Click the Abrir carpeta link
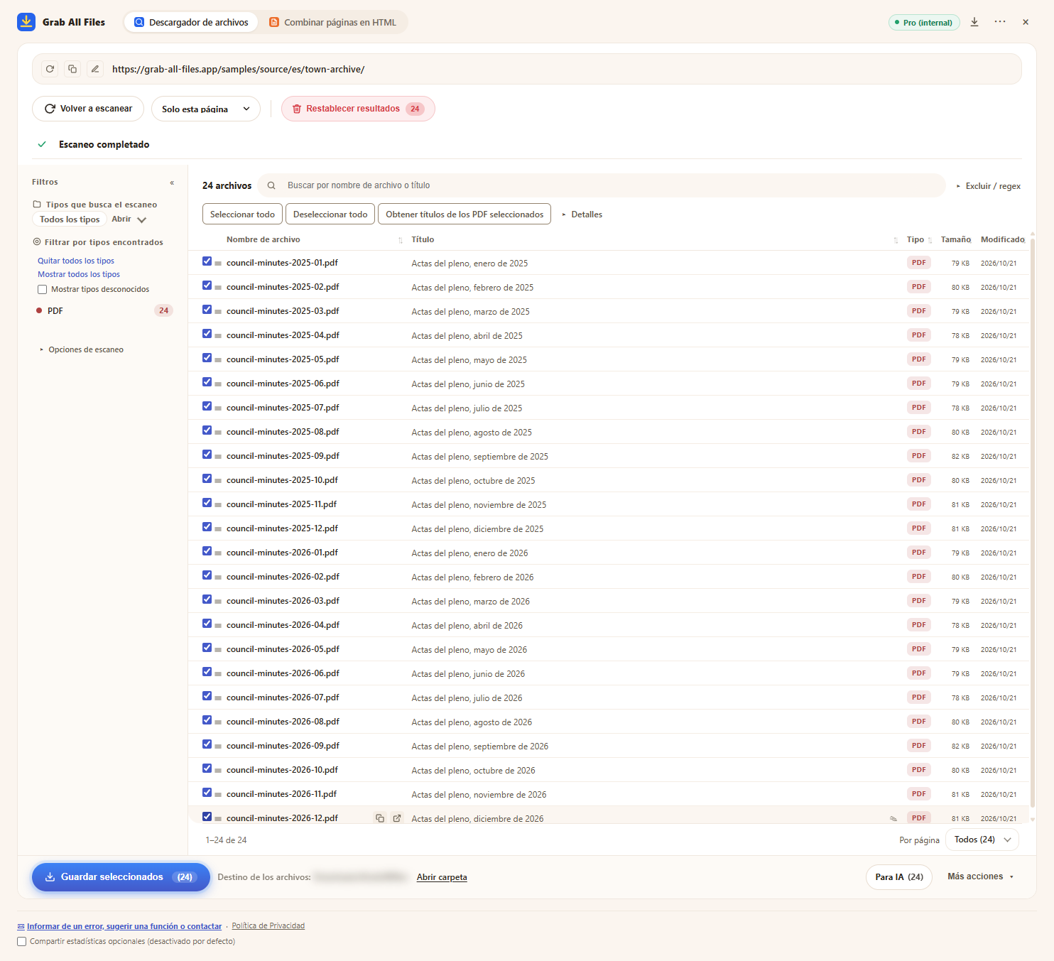1054x961 pixels. [442, 877]
